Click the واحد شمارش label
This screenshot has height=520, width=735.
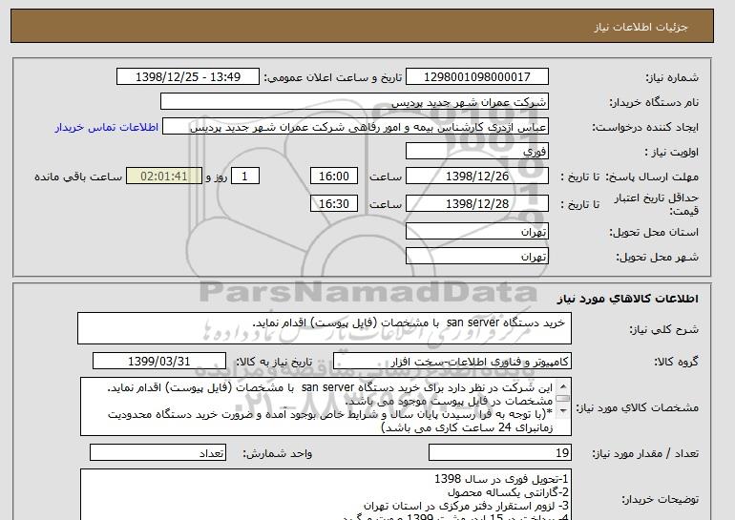278,453
